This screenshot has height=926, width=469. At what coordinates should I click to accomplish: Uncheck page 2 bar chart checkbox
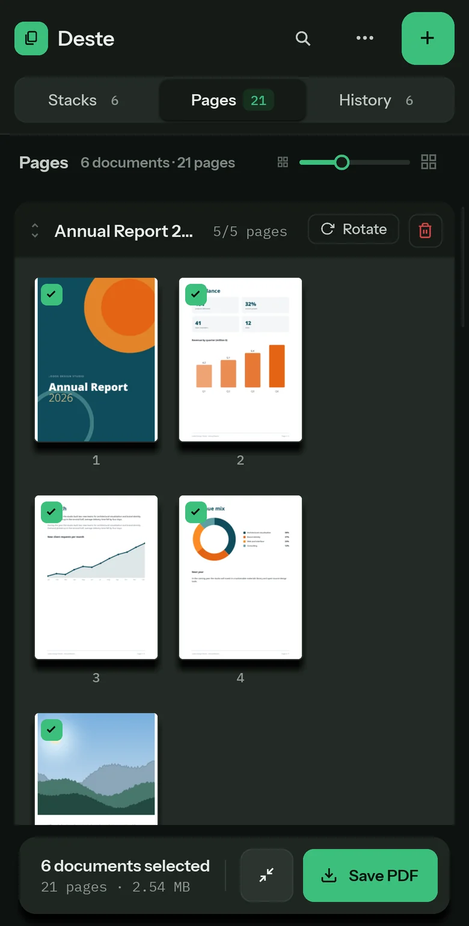click(x=196, y=295)
